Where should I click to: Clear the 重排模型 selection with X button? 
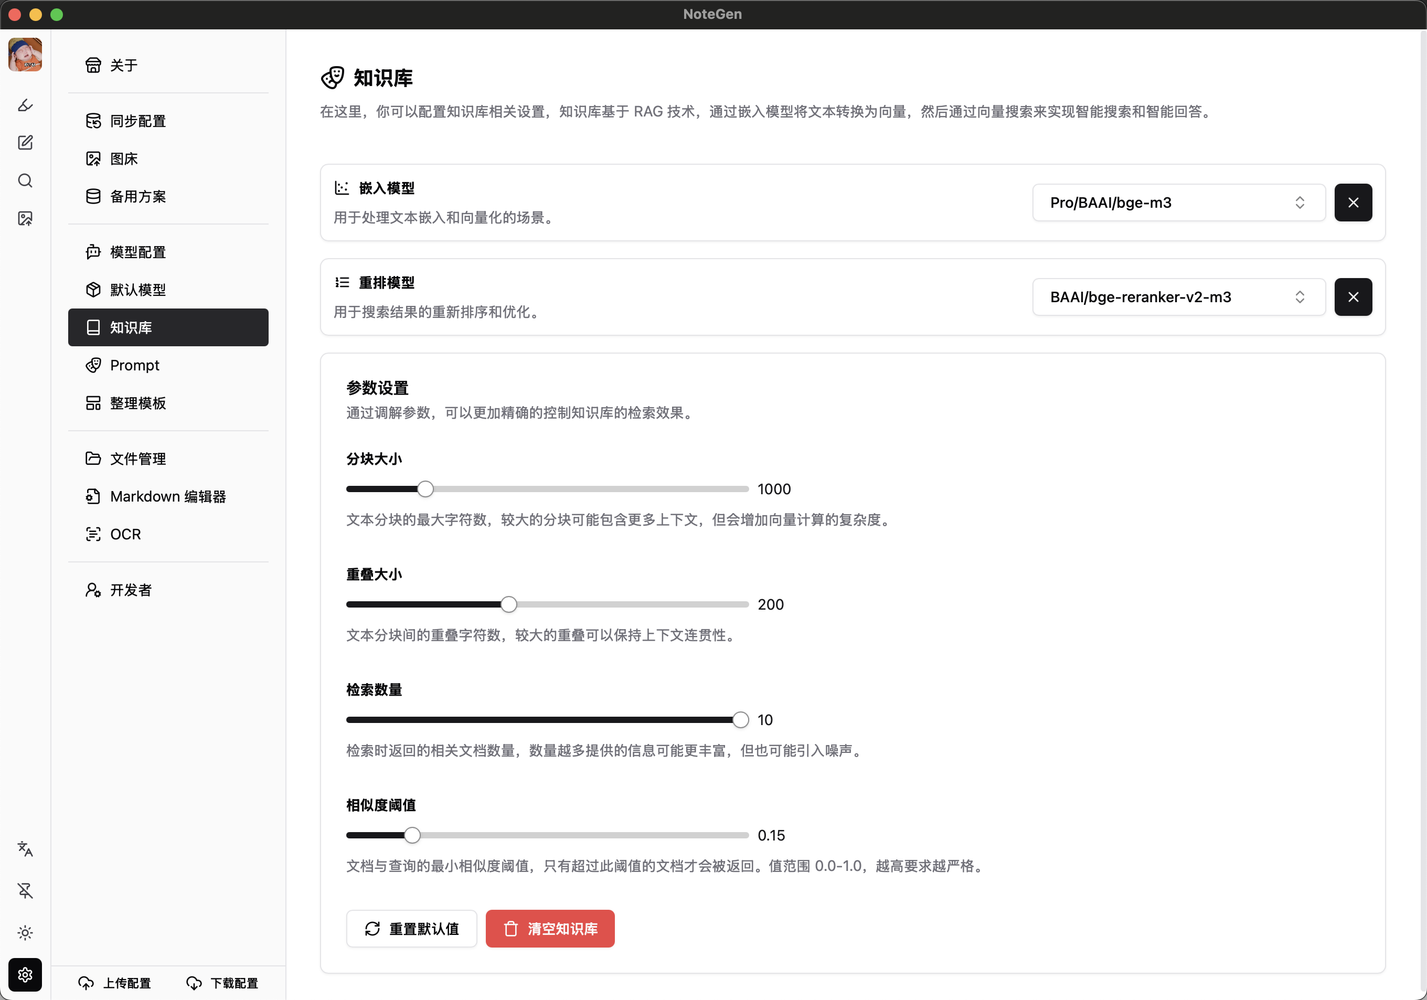click(1353, 297)
